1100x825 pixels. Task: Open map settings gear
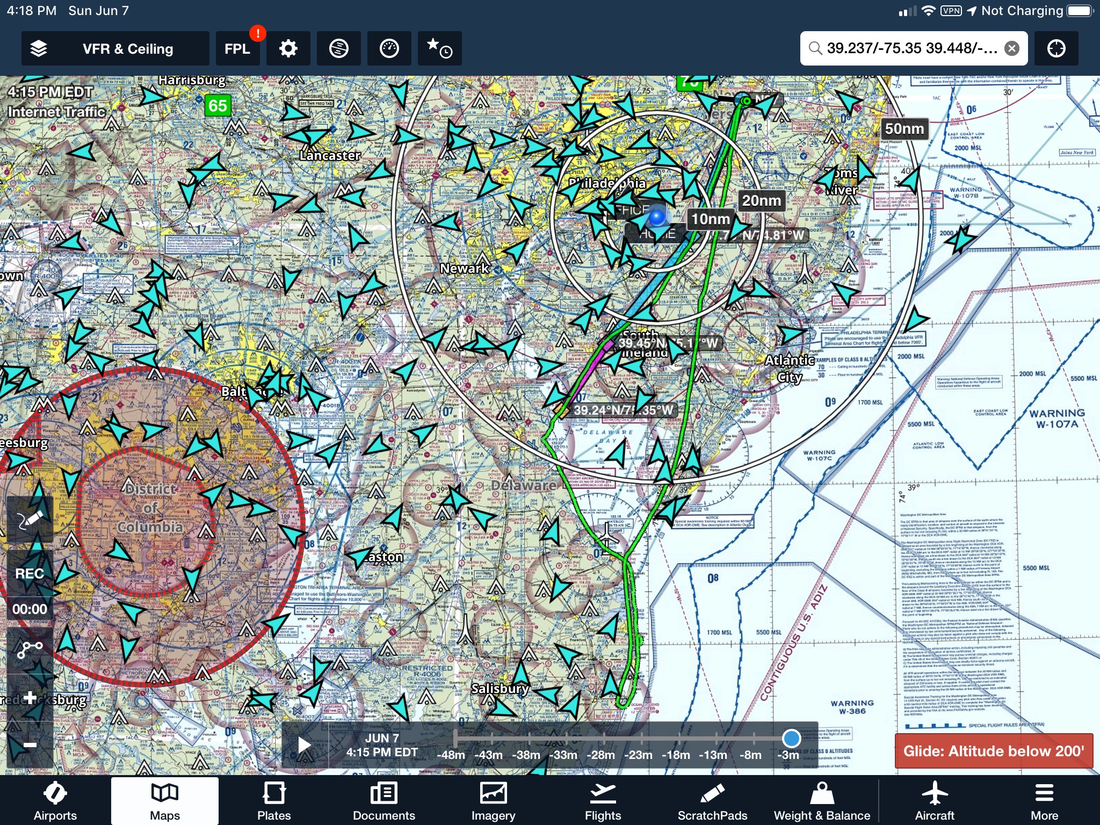(288, 49)
